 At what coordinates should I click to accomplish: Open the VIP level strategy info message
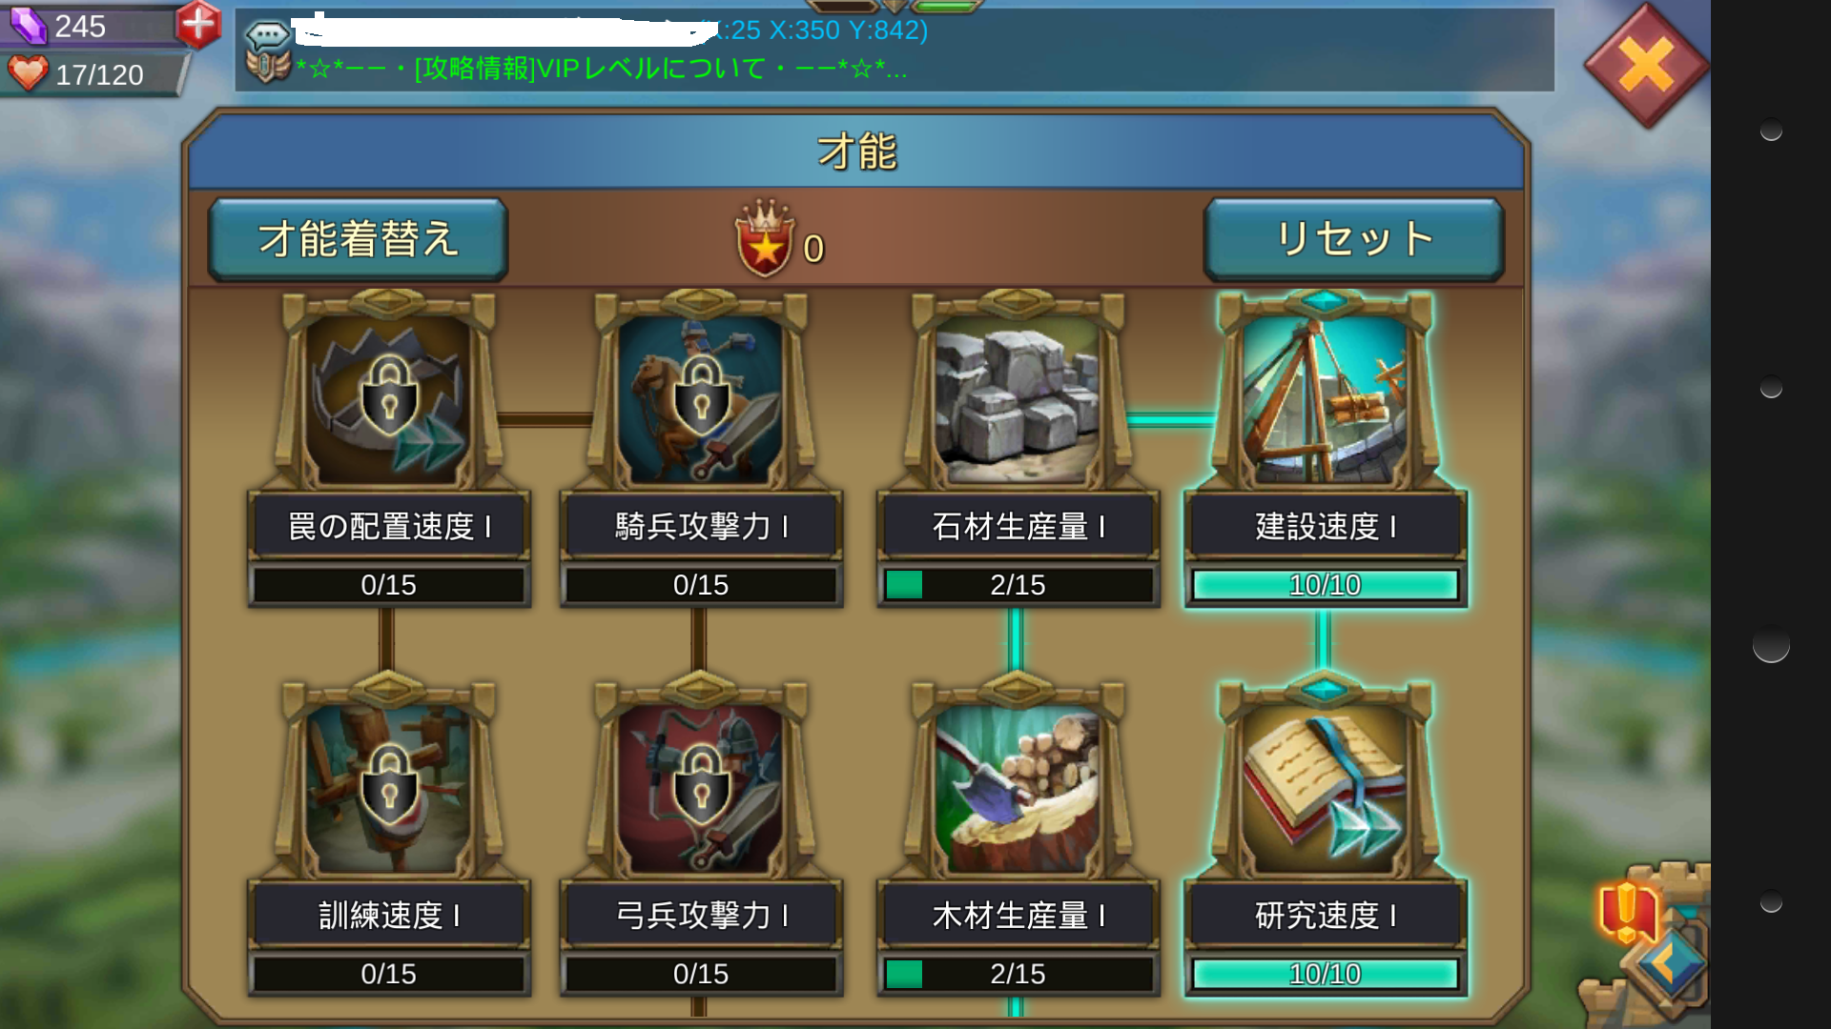coord(601,69)
